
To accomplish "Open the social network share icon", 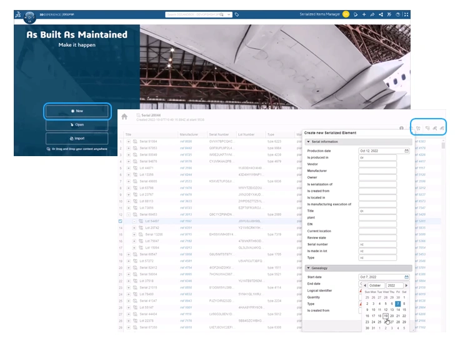I will point(381,14).
